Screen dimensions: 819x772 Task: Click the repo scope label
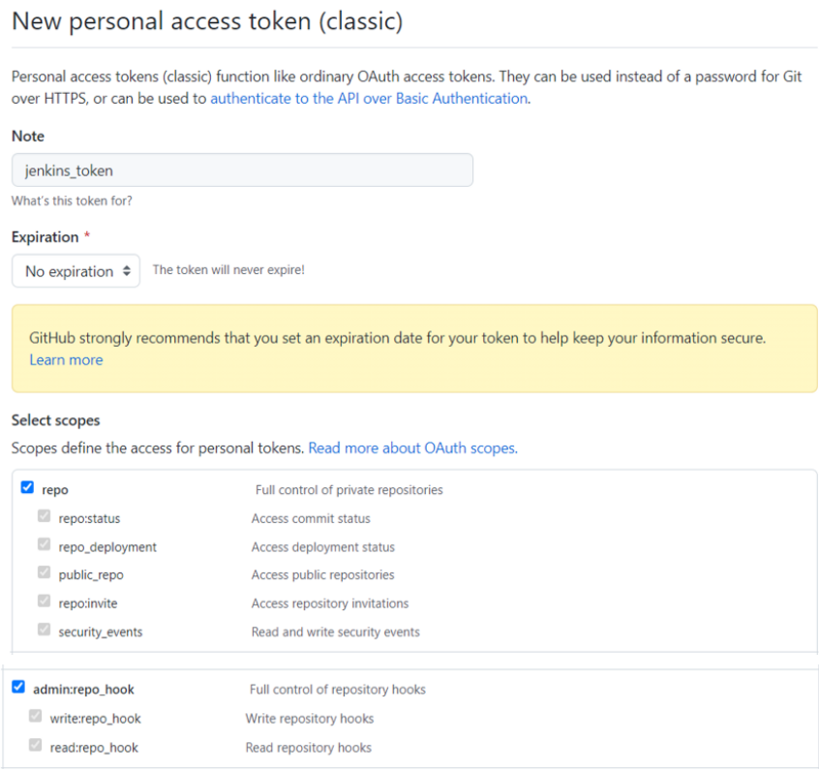[x=55, y=490]
